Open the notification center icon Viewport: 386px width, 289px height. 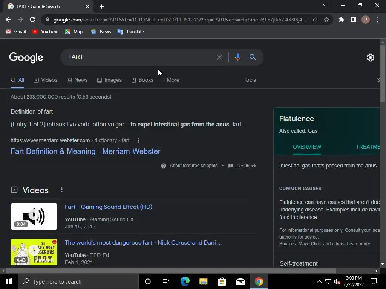coord(374,281)
